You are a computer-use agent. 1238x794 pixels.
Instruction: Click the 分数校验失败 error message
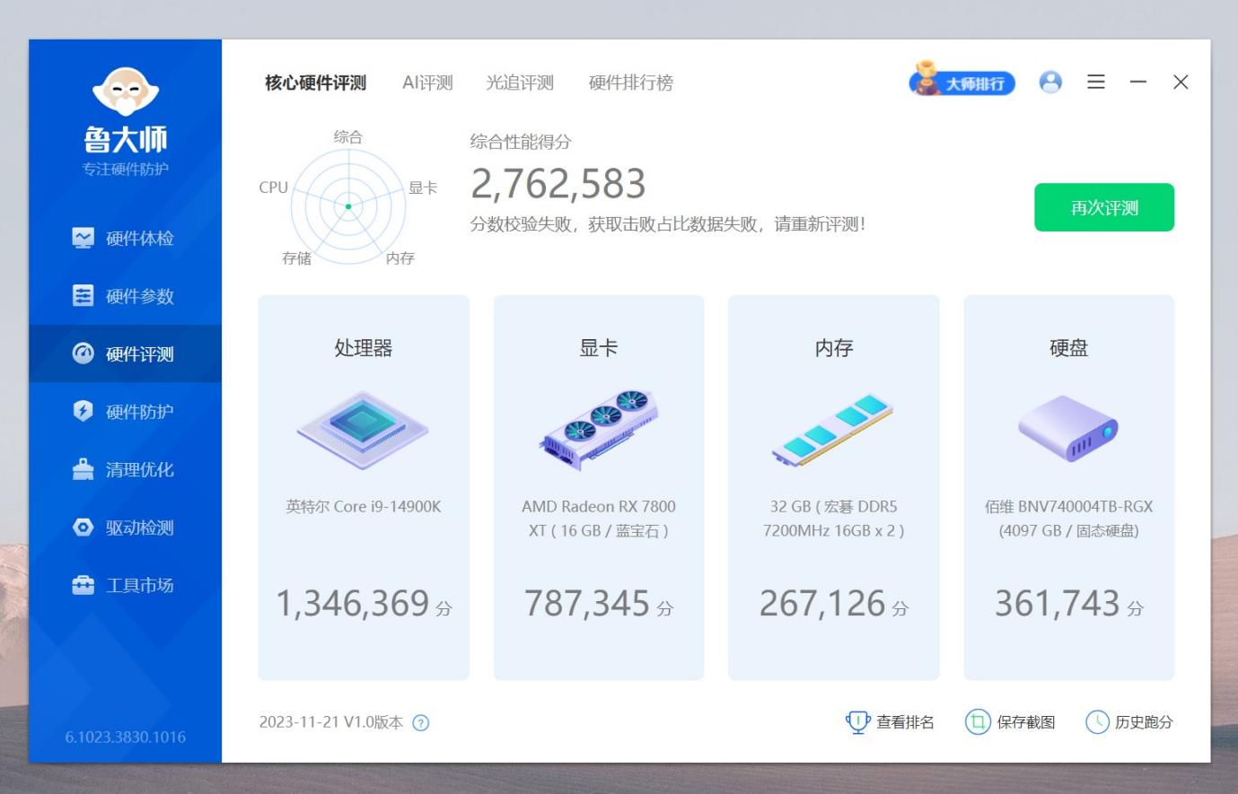(668, 224)
